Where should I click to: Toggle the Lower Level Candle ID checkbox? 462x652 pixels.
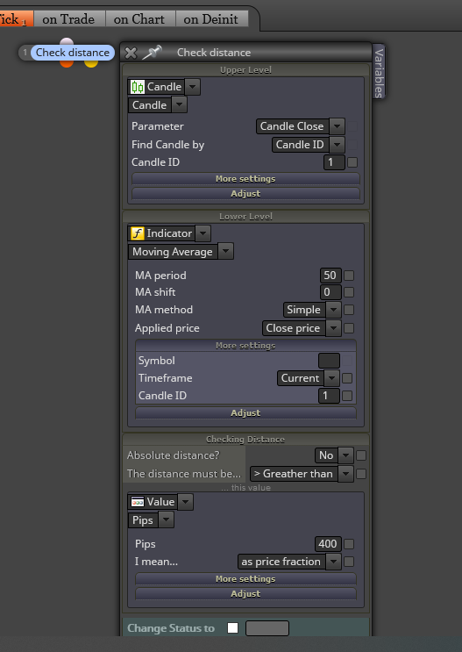(347, 396)
